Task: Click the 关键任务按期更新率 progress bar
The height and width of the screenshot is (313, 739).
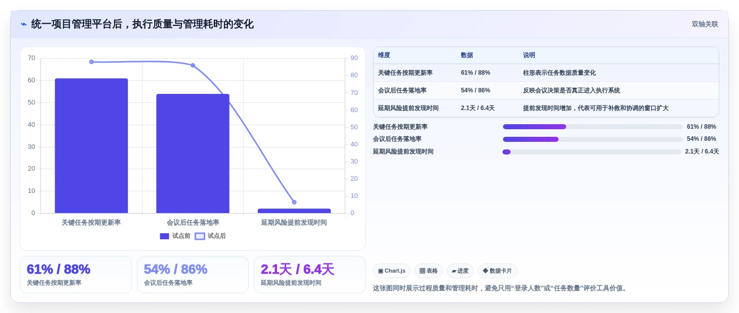Action: pos(592,127)
